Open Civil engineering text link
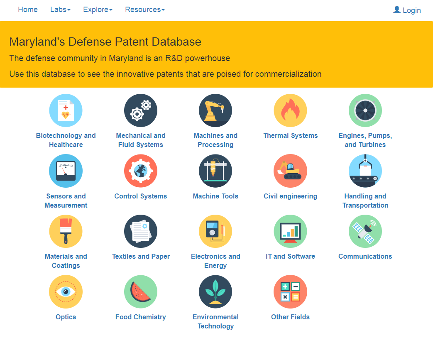The height and width of the screenshot is (338, 433). click(290, 196)
